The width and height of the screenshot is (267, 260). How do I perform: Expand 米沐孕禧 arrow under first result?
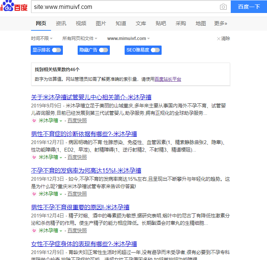tap(61, 121)
